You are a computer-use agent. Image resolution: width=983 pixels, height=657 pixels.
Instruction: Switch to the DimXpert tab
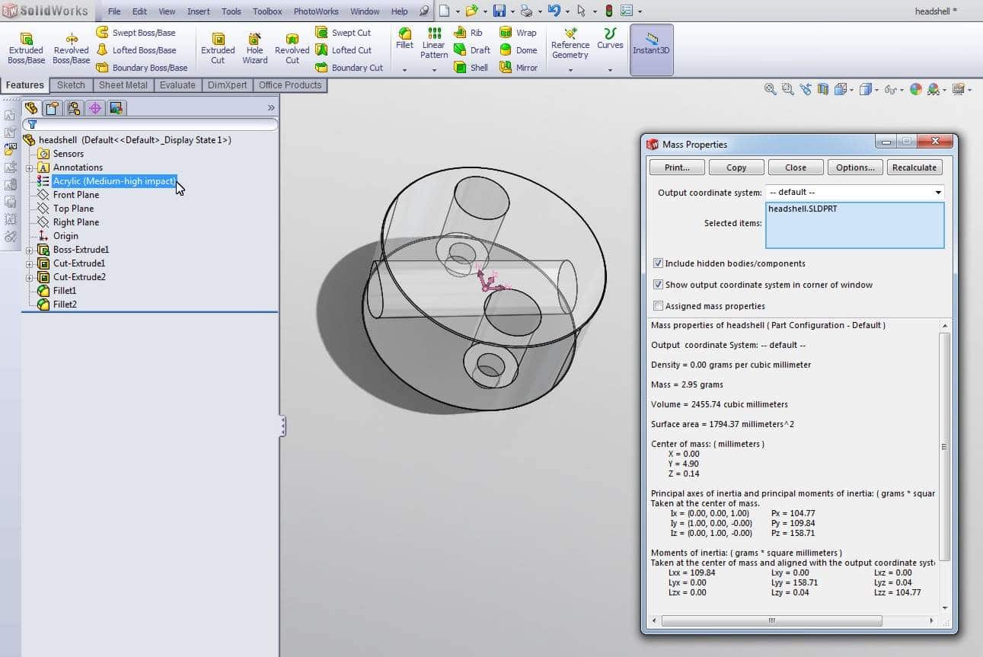pyautogui.click(x=227, y=85)
